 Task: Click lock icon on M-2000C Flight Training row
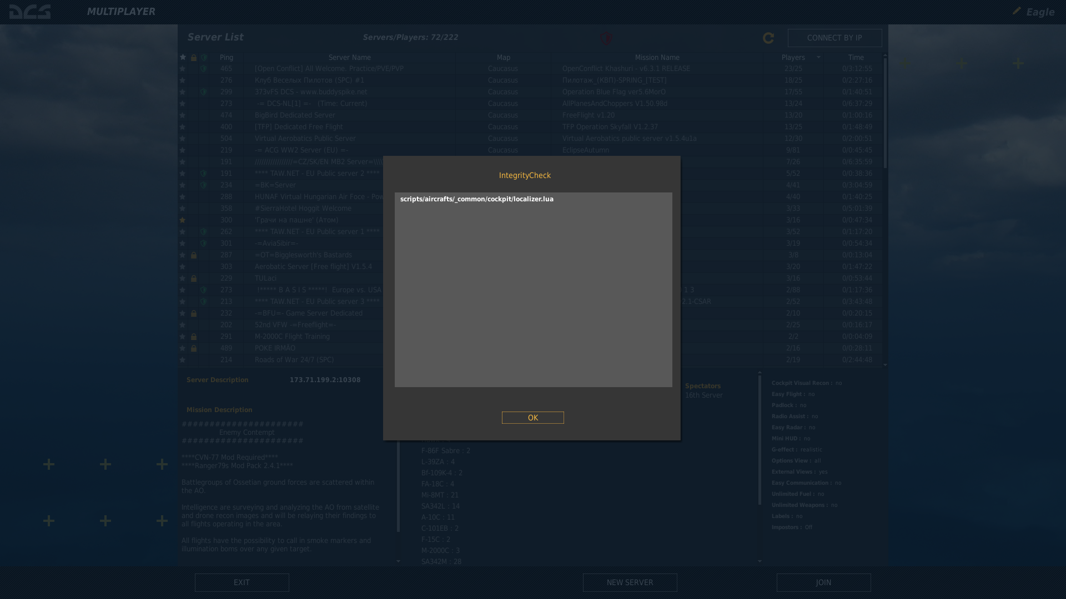194,337
